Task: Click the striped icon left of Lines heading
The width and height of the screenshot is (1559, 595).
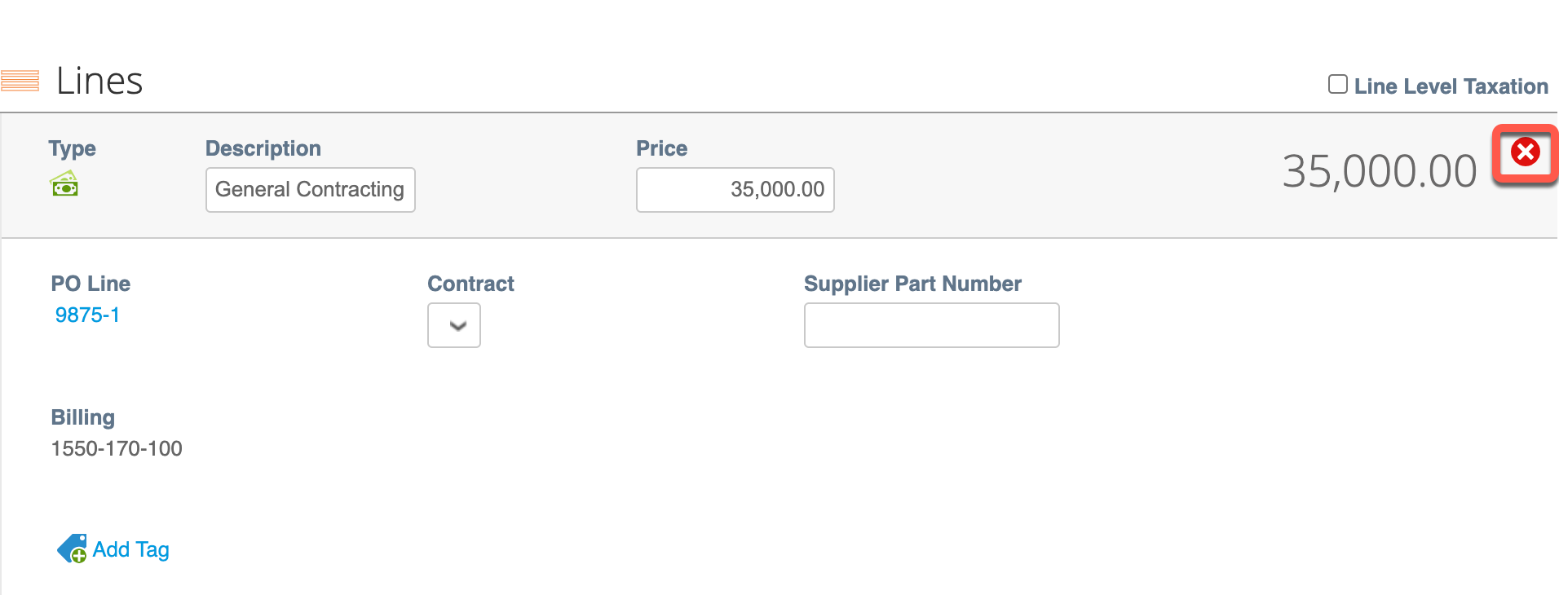Action: [x=21, y=80]
